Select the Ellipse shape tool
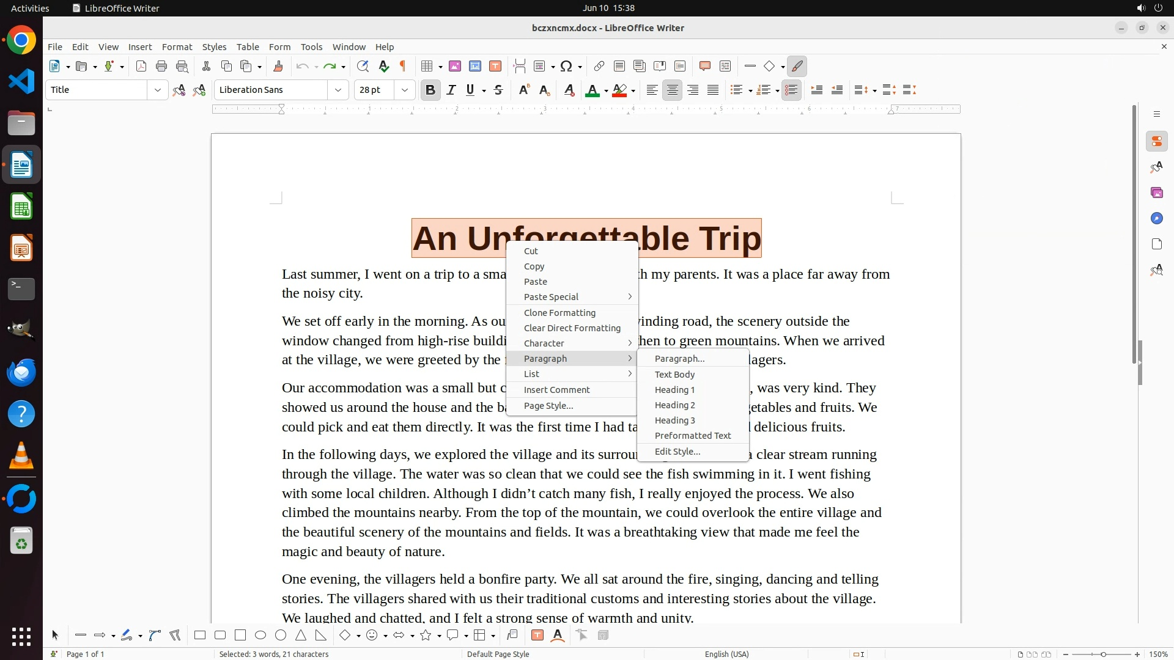Screen dimensions: 1174x660 pos(260,636)
